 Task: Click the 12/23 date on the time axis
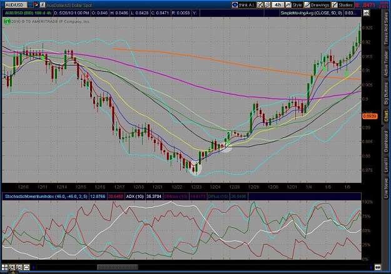point(196,187)
